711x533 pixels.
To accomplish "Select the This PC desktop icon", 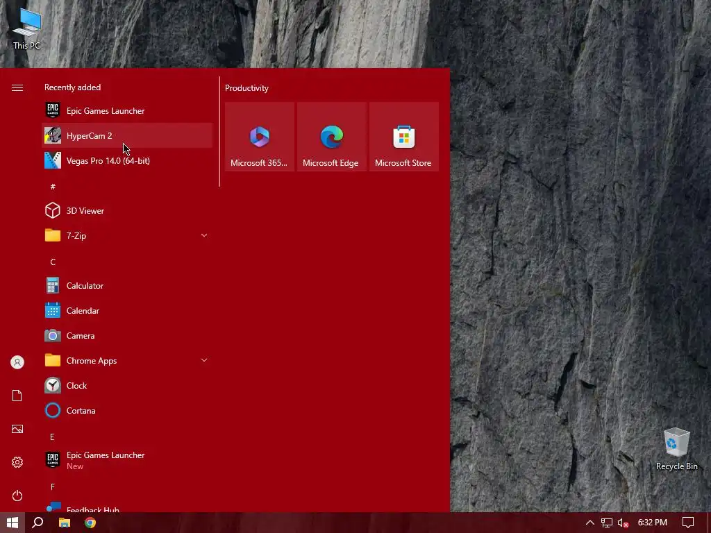I will [x=27, y=28].
